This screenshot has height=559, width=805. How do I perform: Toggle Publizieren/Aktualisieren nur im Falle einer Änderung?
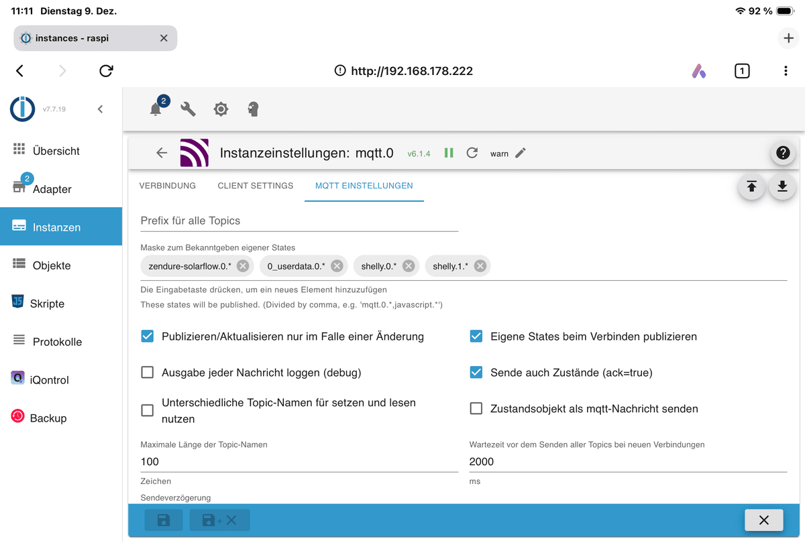[148, 336]
